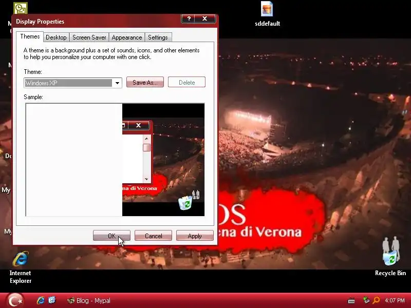Click the scroll down arrow in sample preview
Screen dimensions: 411x308
[146, 179]
